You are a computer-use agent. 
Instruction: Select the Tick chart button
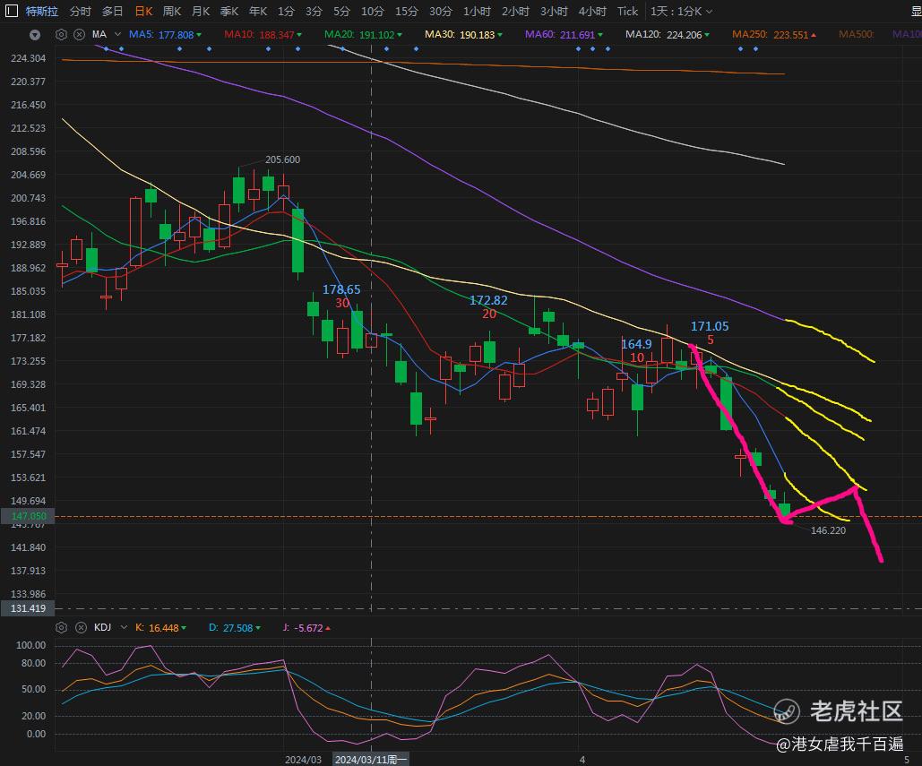[627, 11]
